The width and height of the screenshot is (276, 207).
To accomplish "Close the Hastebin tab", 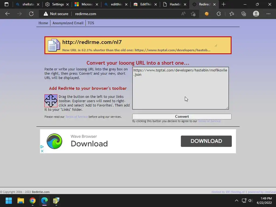I will pos(185,5).
